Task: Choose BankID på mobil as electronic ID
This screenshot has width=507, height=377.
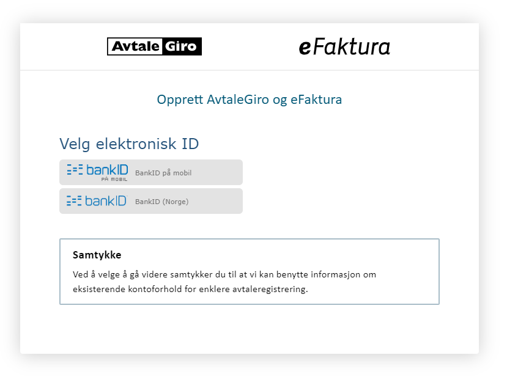Action: (151, 172)
